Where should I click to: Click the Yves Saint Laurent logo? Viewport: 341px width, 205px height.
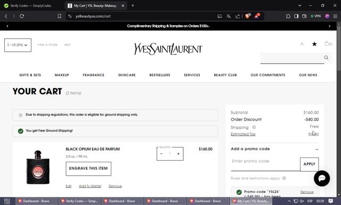click(x=168, y=49)
